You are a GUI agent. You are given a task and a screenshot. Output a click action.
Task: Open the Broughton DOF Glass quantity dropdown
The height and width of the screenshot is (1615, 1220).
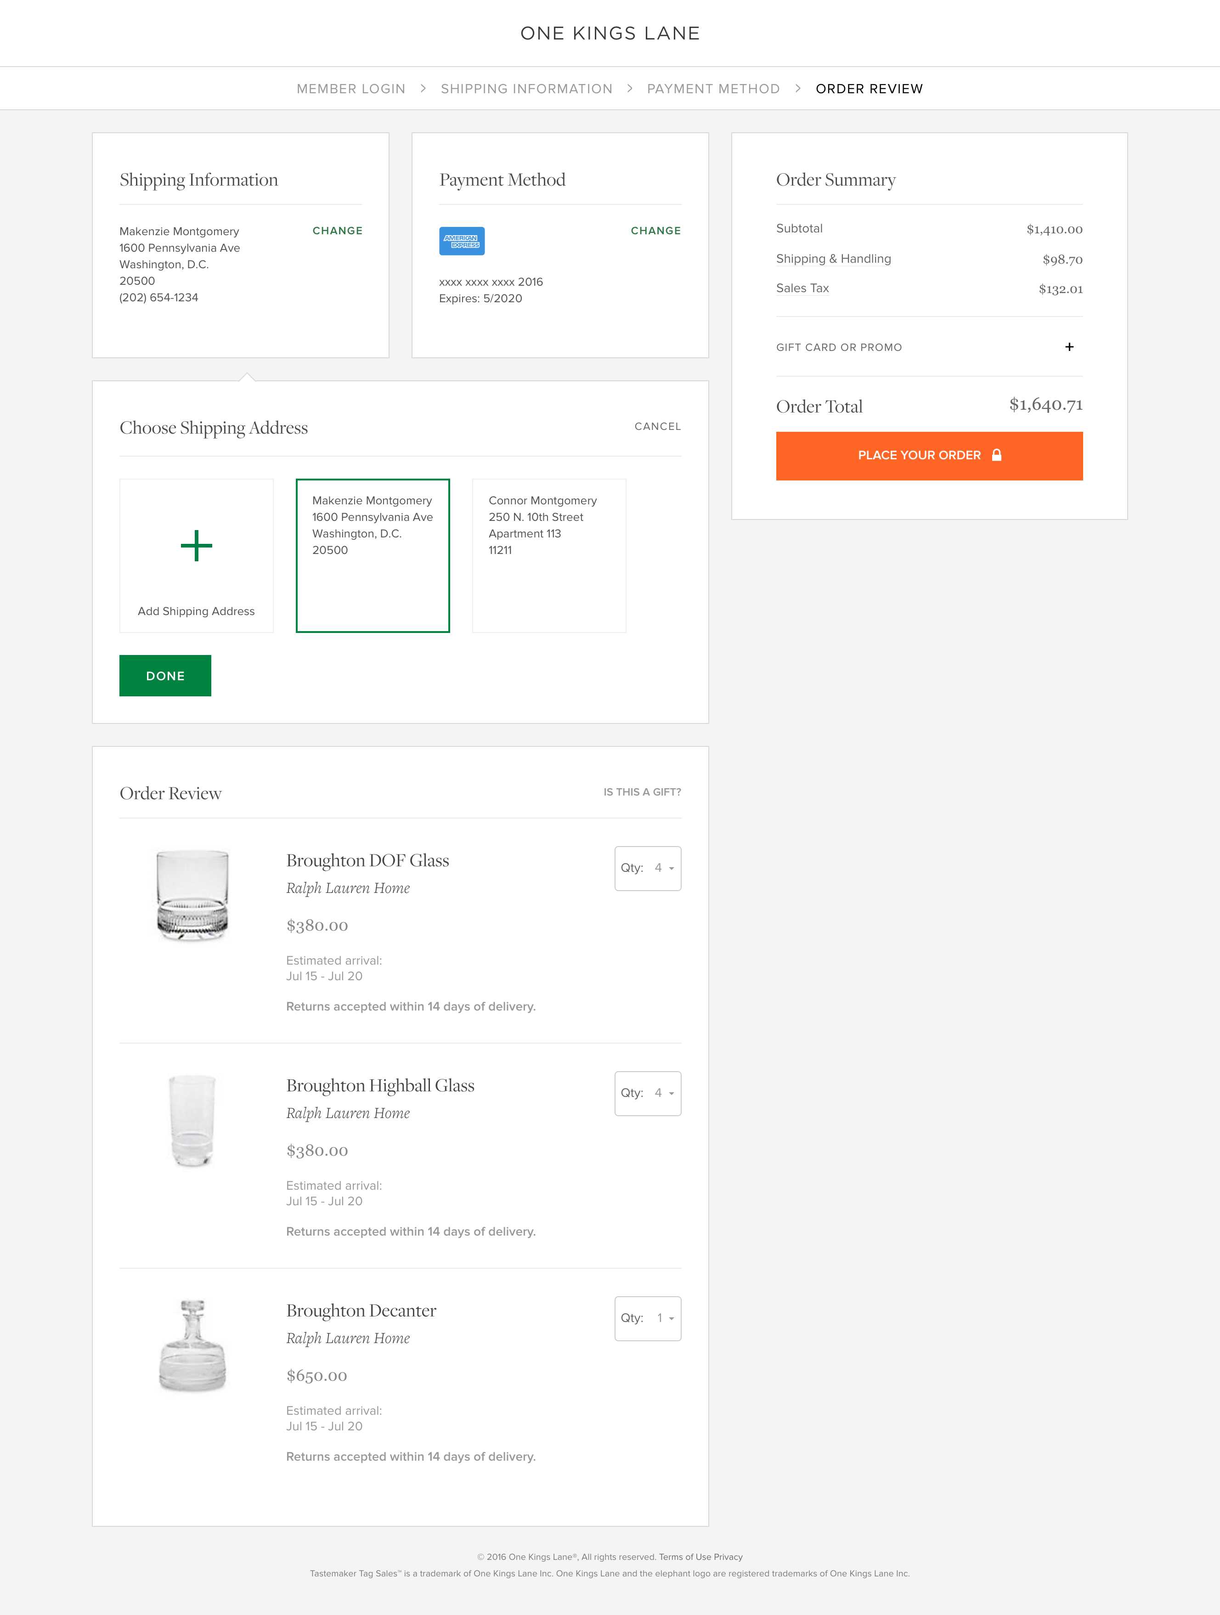click(648, 868)
